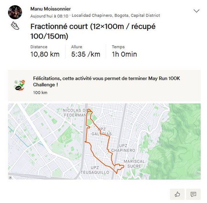Open comments with the speech bubble icon
This screenshot has width=207, height=203.
[193, 194]
